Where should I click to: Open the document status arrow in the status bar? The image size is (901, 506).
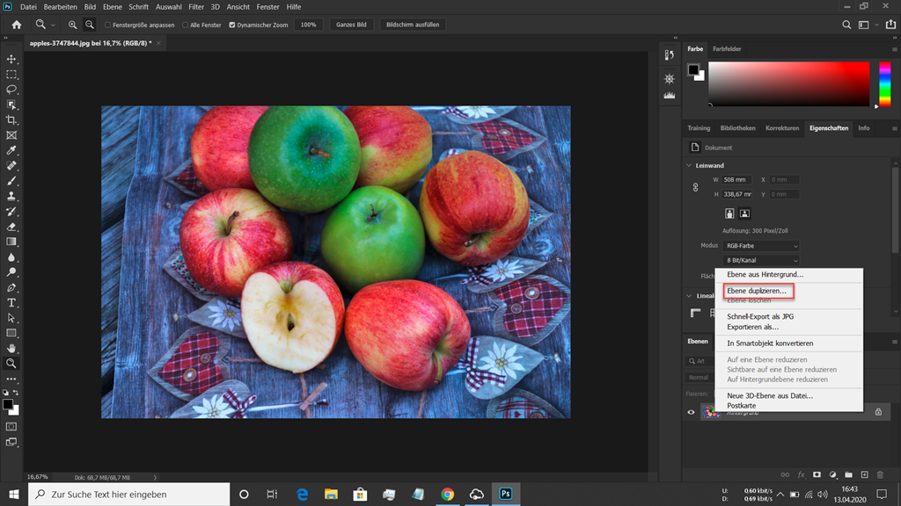coord(155,477)
